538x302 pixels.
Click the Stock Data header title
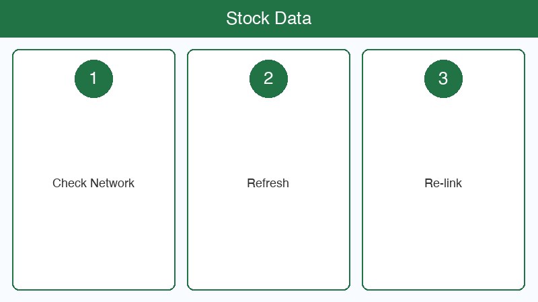pos(268,18)
